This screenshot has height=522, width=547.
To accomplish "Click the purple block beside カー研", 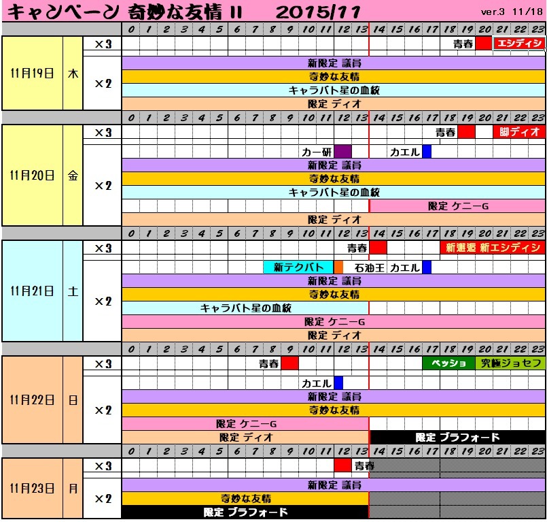I will pyautogui.click(x=342, y=152).
